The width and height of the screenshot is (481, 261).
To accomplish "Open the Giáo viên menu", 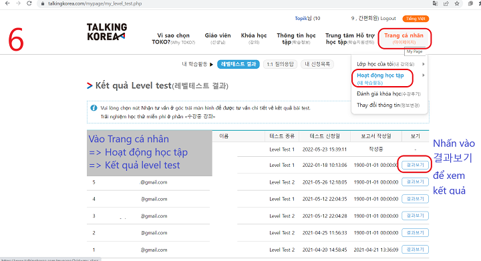I will pyautogui.click(x=218, y=39).
